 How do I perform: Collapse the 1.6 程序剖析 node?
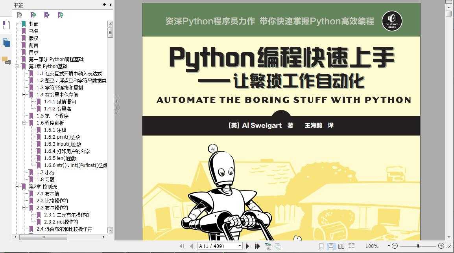24,123
